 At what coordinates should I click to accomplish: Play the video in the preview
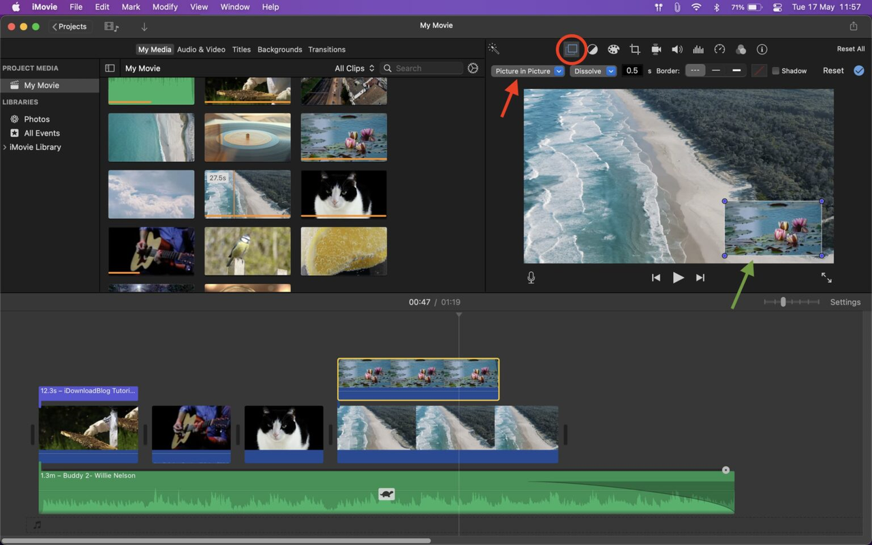pos(678,277)
